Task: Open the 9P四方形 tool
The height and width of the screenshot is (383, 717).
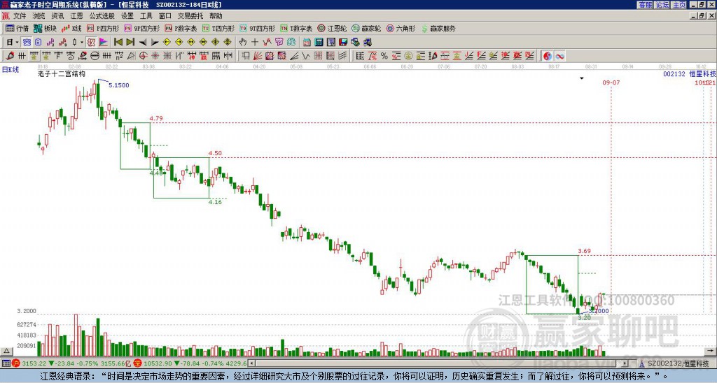Action: point(141,28)
